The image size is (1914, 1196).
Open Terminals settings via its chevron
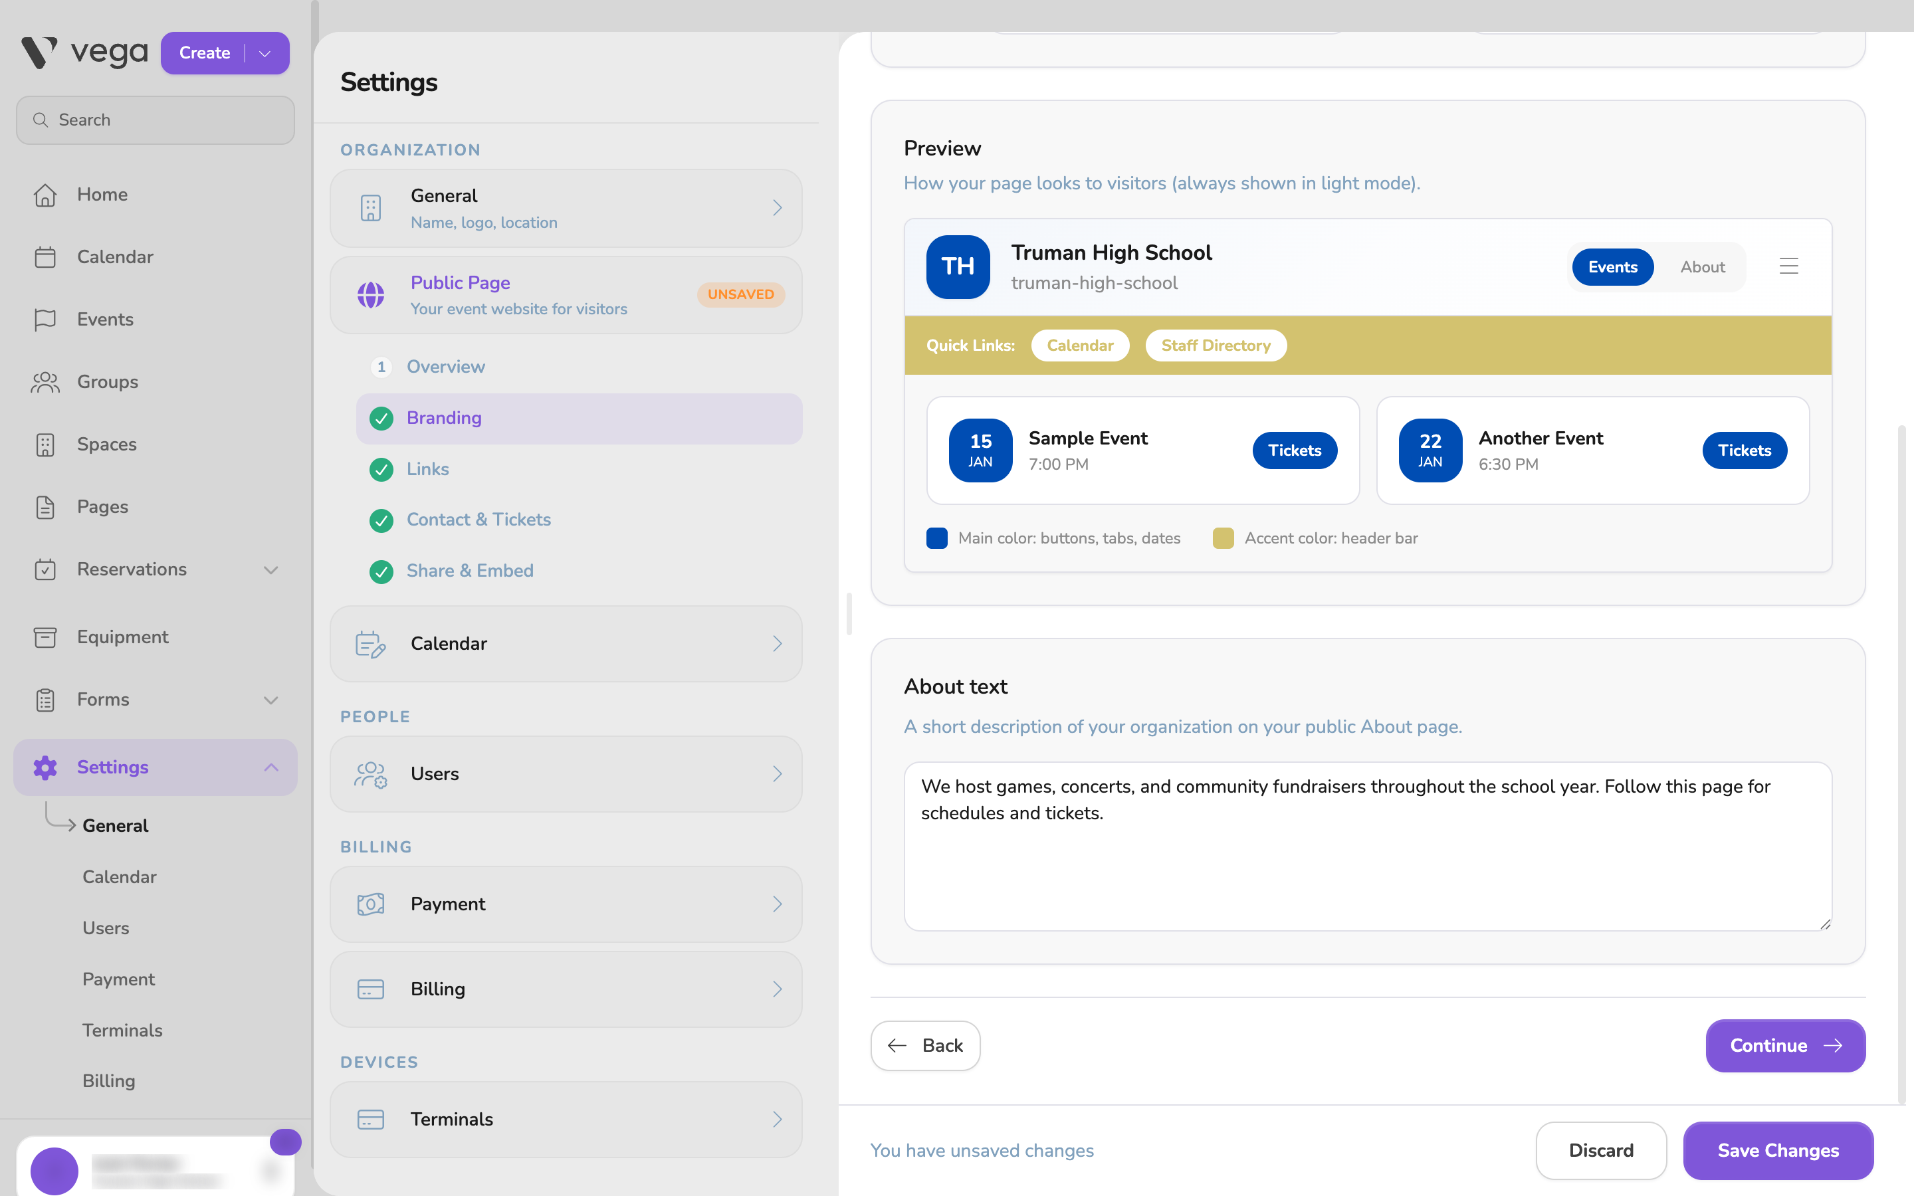pyautogui.click(x=778, y=1120)
